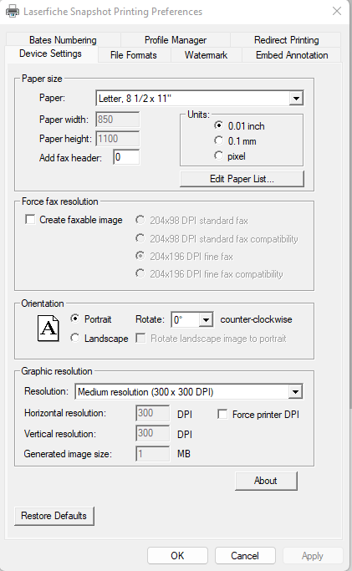The width and height of the screenshot is (352, 571).
Task: Select the Device Settings tab
Action: point(51,54)
